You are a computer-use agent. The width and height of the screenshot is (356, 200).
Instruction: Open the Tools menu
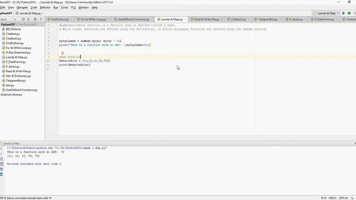click(x=65, y=7)
